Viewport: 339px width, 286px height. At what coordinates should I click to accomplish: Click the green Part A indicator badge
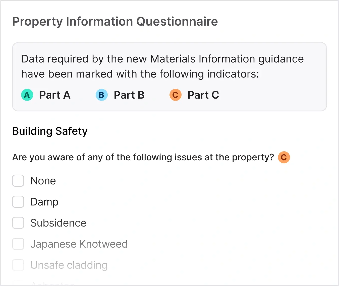point(27,95)
